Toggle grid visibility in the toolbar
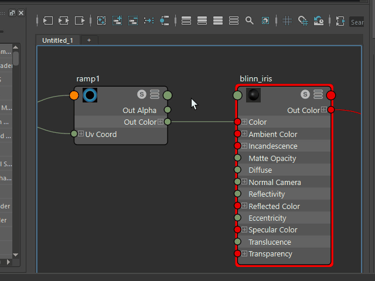 coord(287,20)
